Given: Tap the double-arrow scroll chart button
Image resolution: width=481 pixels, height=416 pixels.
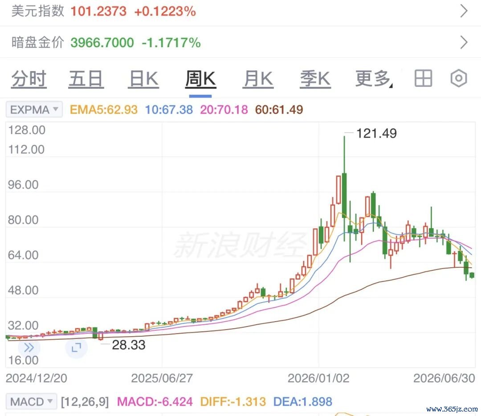Looking at the screenshot, I should click(x=29, y=347).
